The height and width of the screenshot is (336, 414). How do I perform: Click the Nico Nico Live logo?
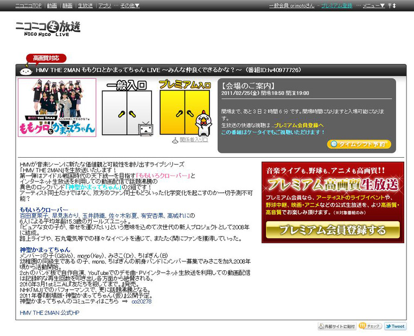click(x=48, y=28)
